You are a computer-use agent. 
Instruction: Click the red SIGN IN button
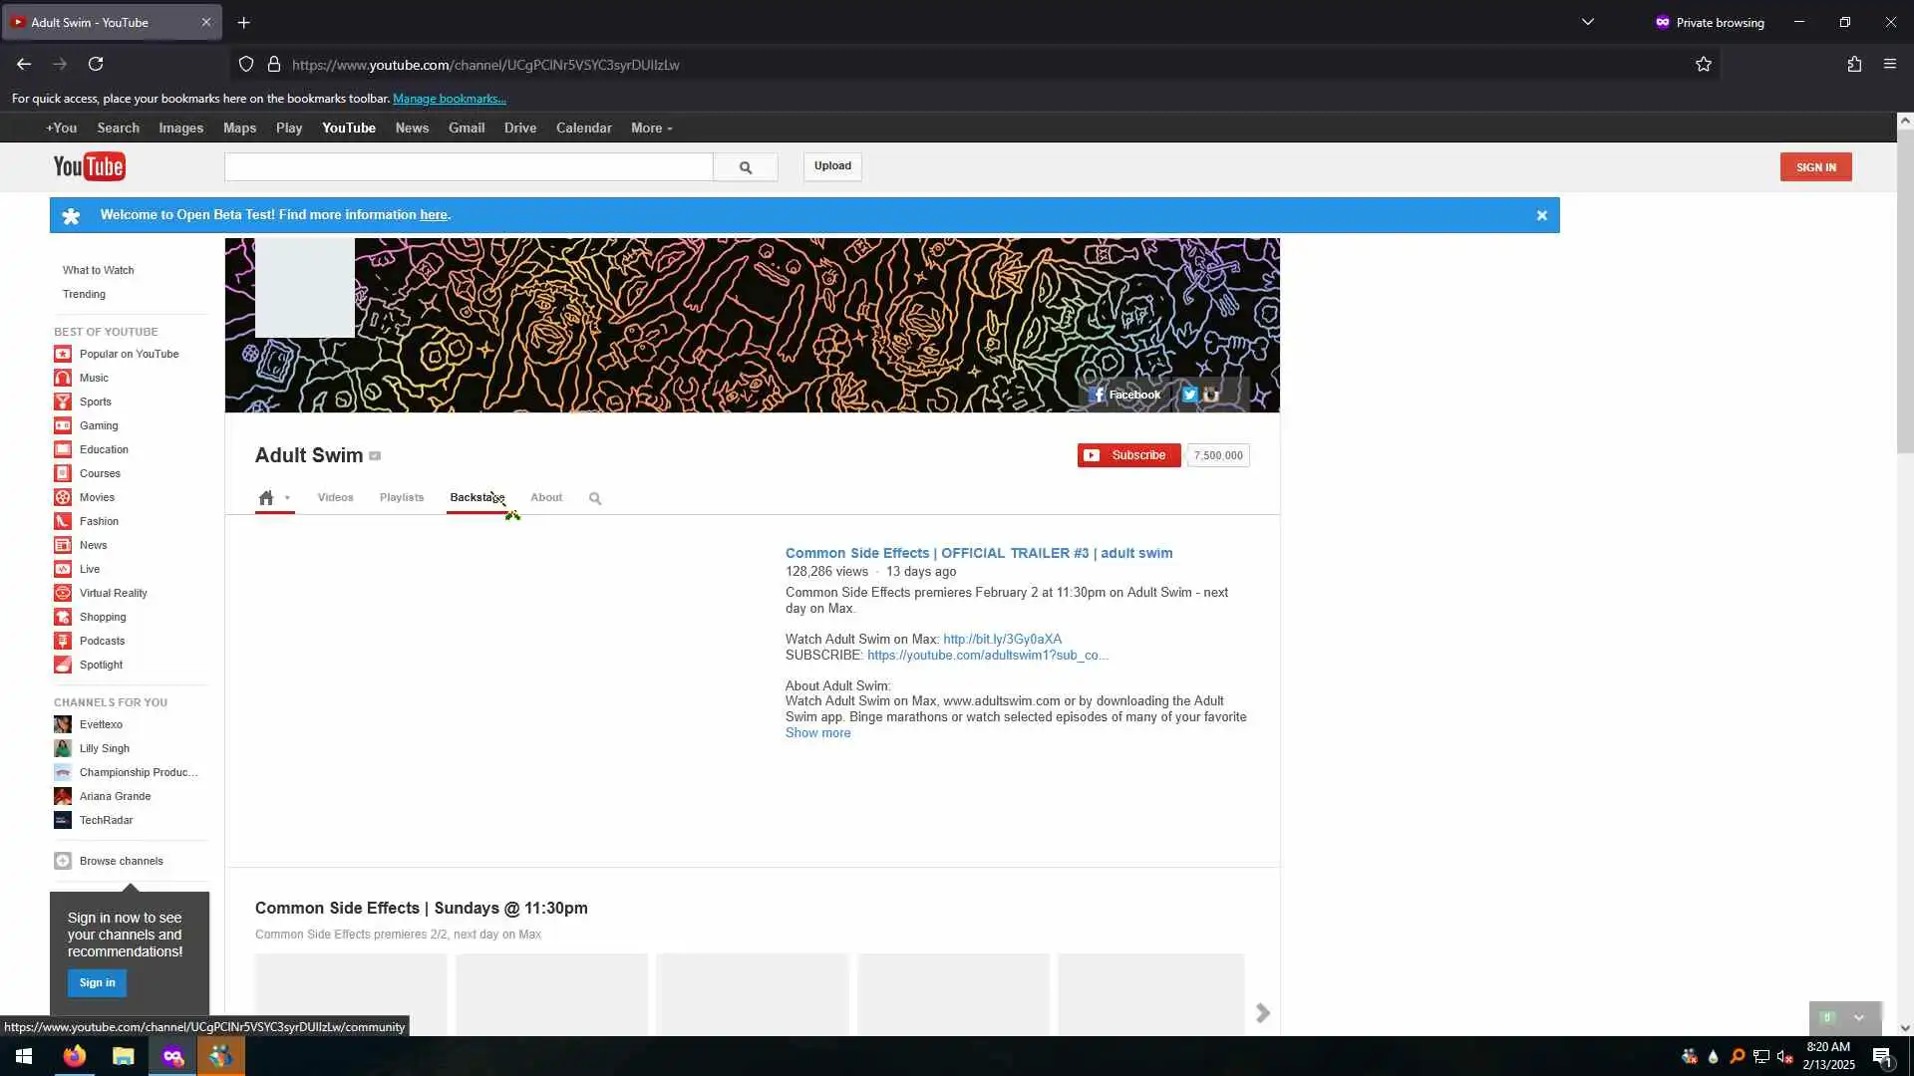(1815, 167)
